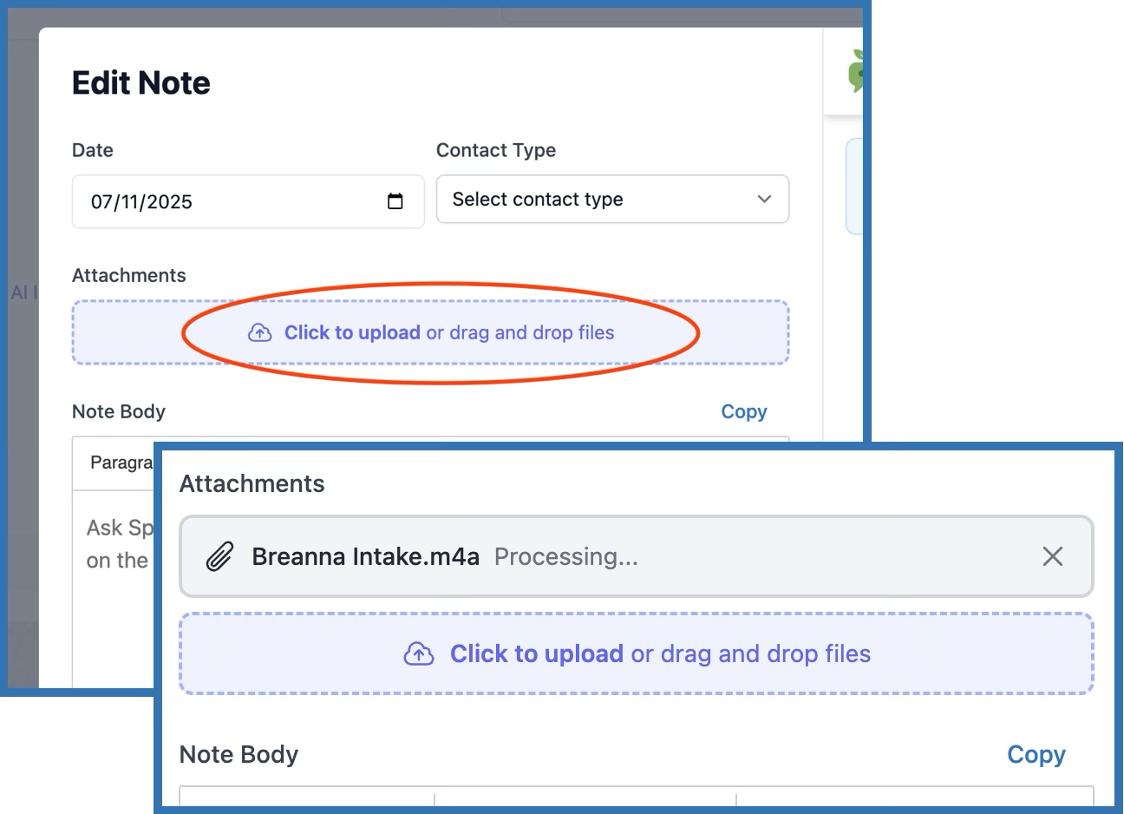1124x814 pixels.
Task: Click the chevron arrow on Contact Type field
Action: tap(764, 200)
